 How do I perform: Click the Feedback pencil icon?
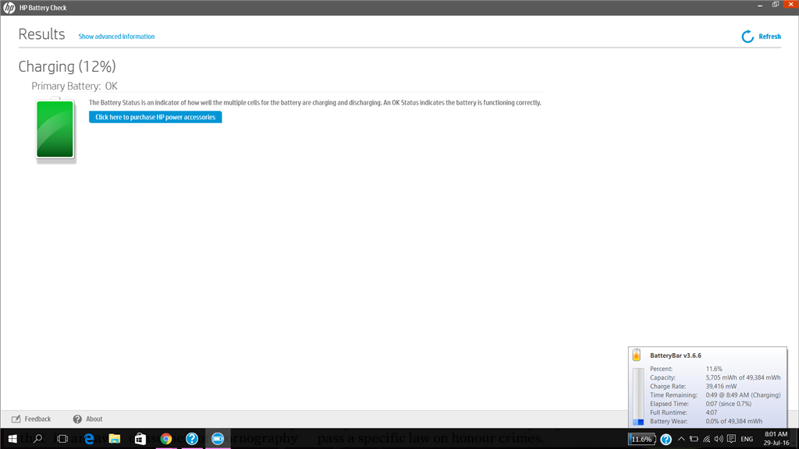point(16,419)
